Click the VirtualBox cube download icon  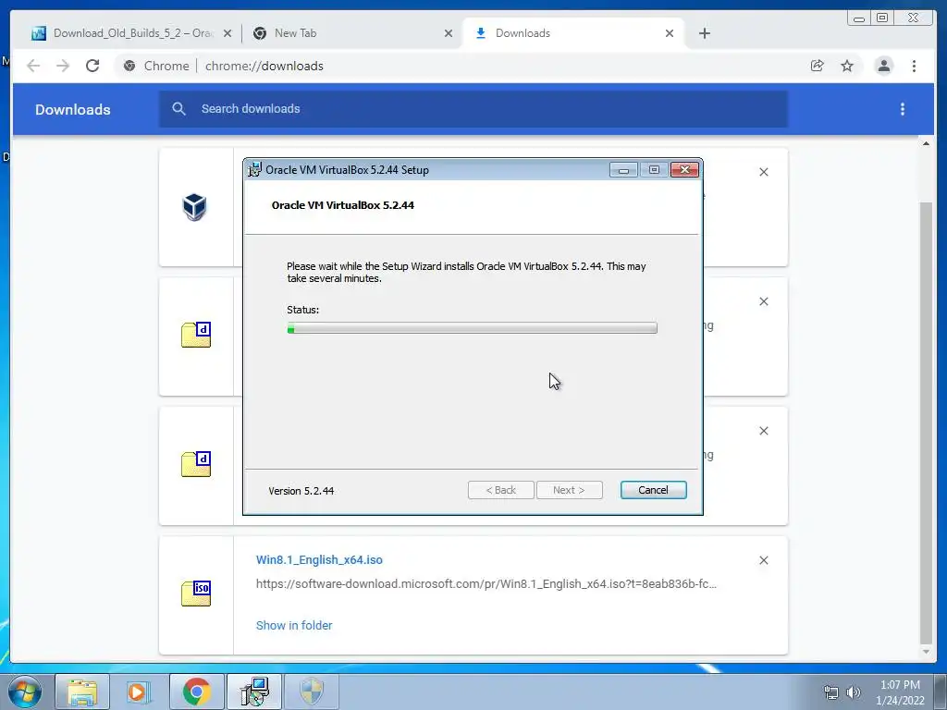coord(194,207)
